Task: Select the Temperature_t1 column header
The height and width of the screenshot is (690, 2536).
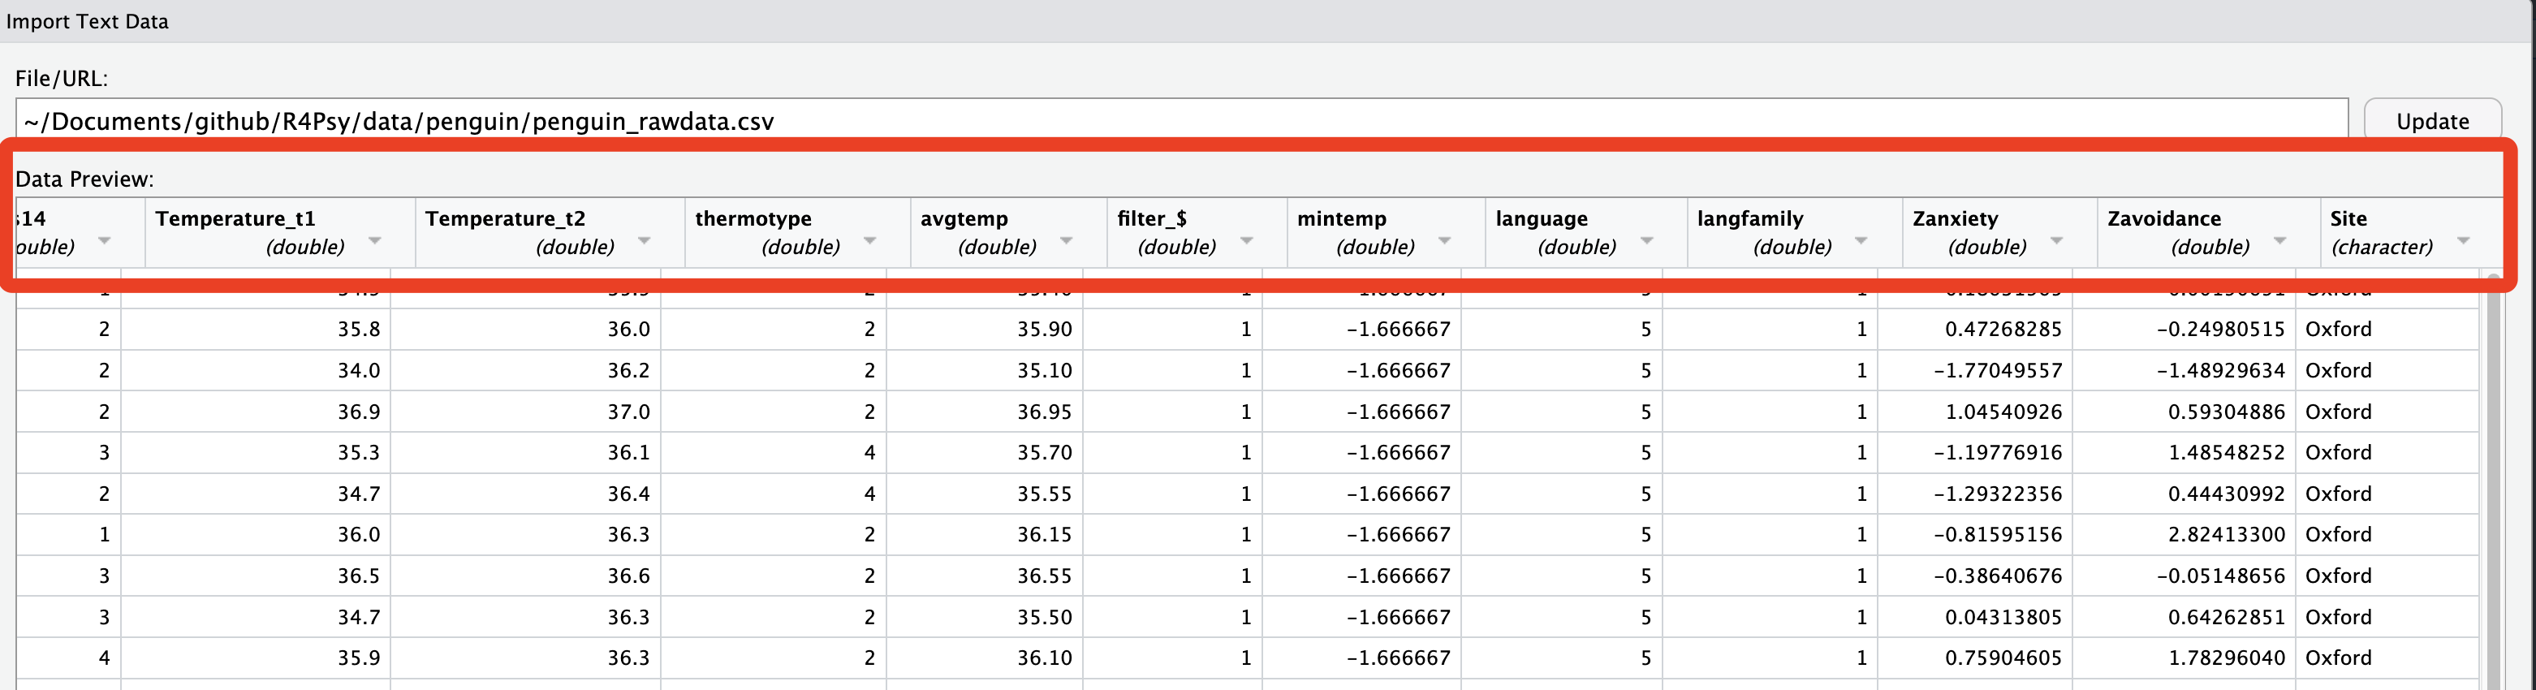Action: (236, 218)
